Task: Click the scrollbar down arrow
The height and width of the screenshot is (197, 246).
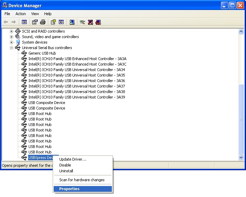Action: (x=241, y=157)
